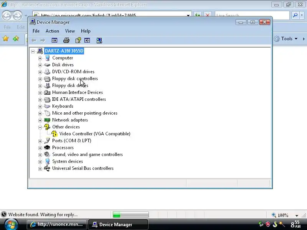The image size is (307, 230).
Task: Expand the Disk drives node
Action: (x=40, y=65)
